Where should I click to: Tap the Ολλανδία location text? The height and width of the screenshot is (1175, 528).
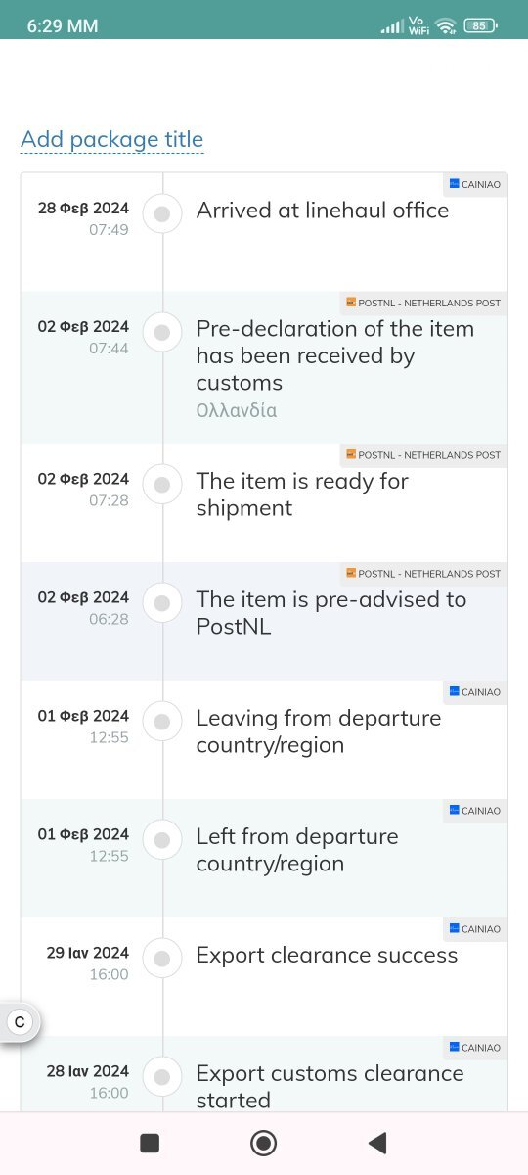pos(237,410)
